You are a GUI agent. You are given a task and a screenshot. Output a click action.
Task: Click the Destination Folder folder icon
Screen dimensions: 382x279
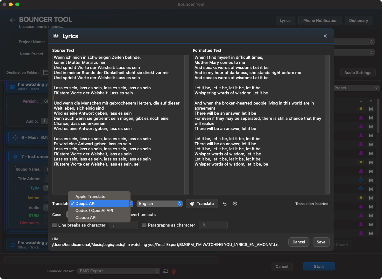coord(45,72)
